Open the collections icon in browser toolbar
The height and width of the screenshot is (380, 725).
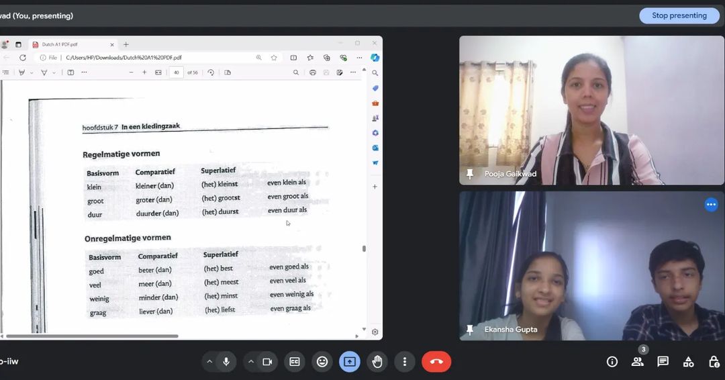tap(327, 58)
